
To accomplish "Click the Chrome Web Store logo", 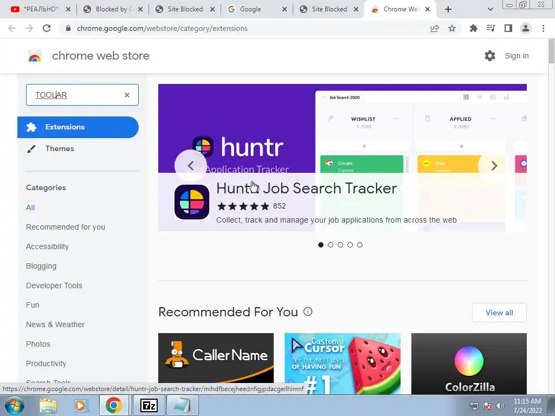I will 35,56.
